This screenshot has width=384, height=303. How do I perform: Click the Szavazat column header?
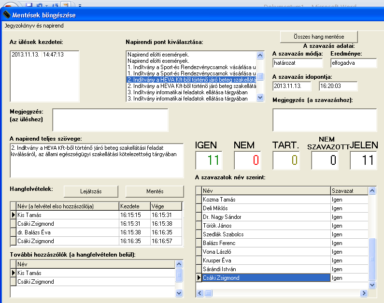click(x=349, y=191)
